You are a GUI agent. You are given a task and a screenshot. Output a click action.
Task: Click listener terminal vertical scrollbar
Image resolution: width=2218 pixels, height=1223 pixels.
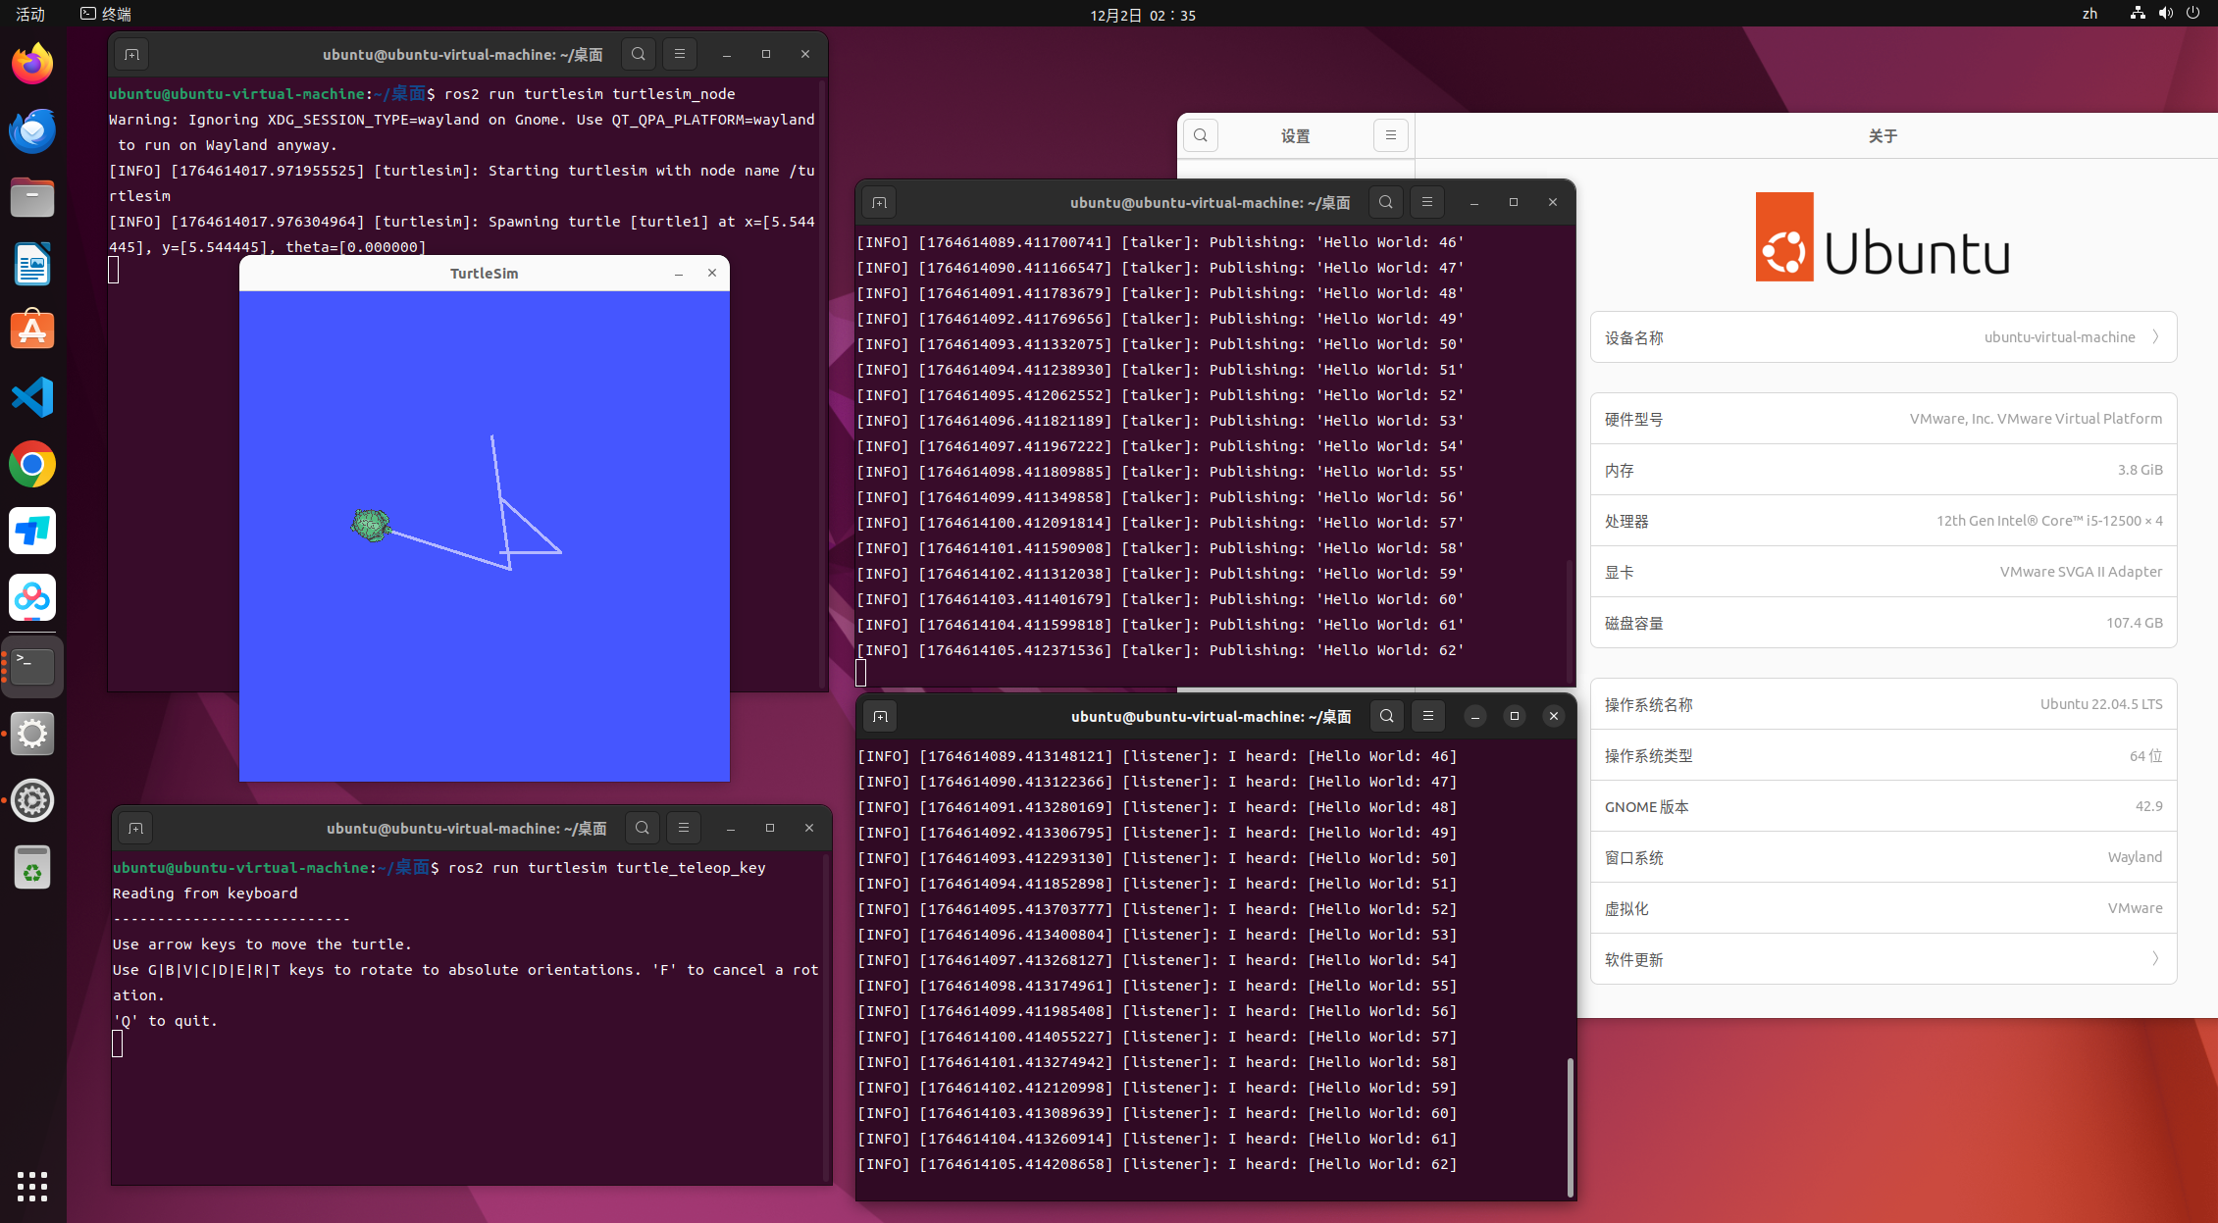tap(1570, 1126)
